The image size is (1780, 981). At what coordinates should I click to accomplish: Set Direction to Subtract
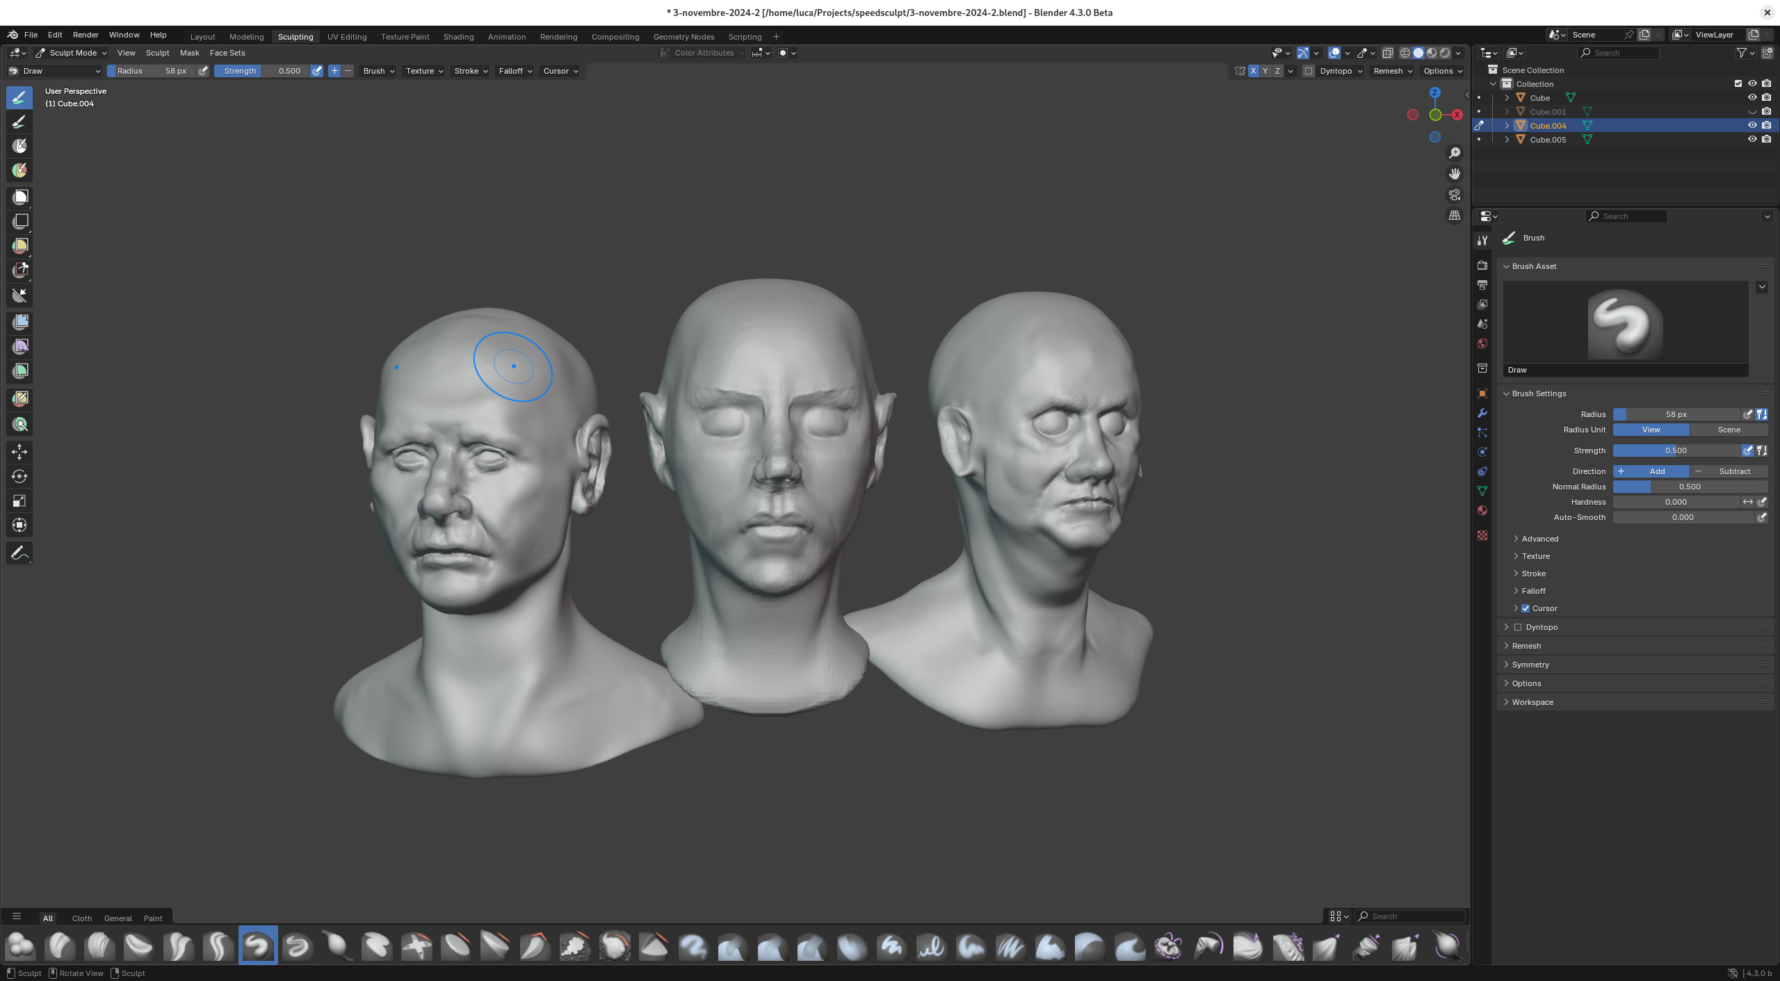[x=1729, y=471]
